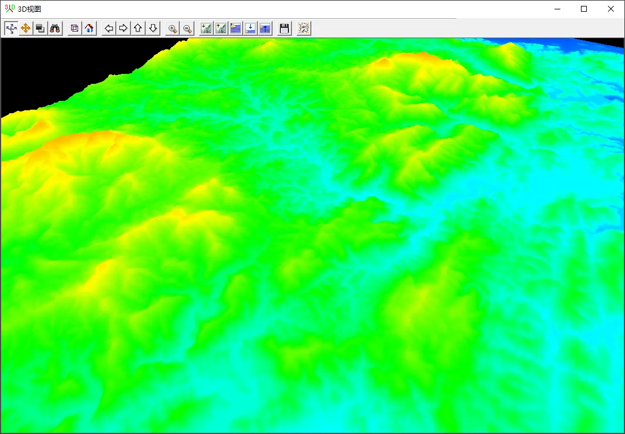Viewport: 625px width, 434px height.
Task: Select the orange four-arrow pan tool
Action: 26,28
